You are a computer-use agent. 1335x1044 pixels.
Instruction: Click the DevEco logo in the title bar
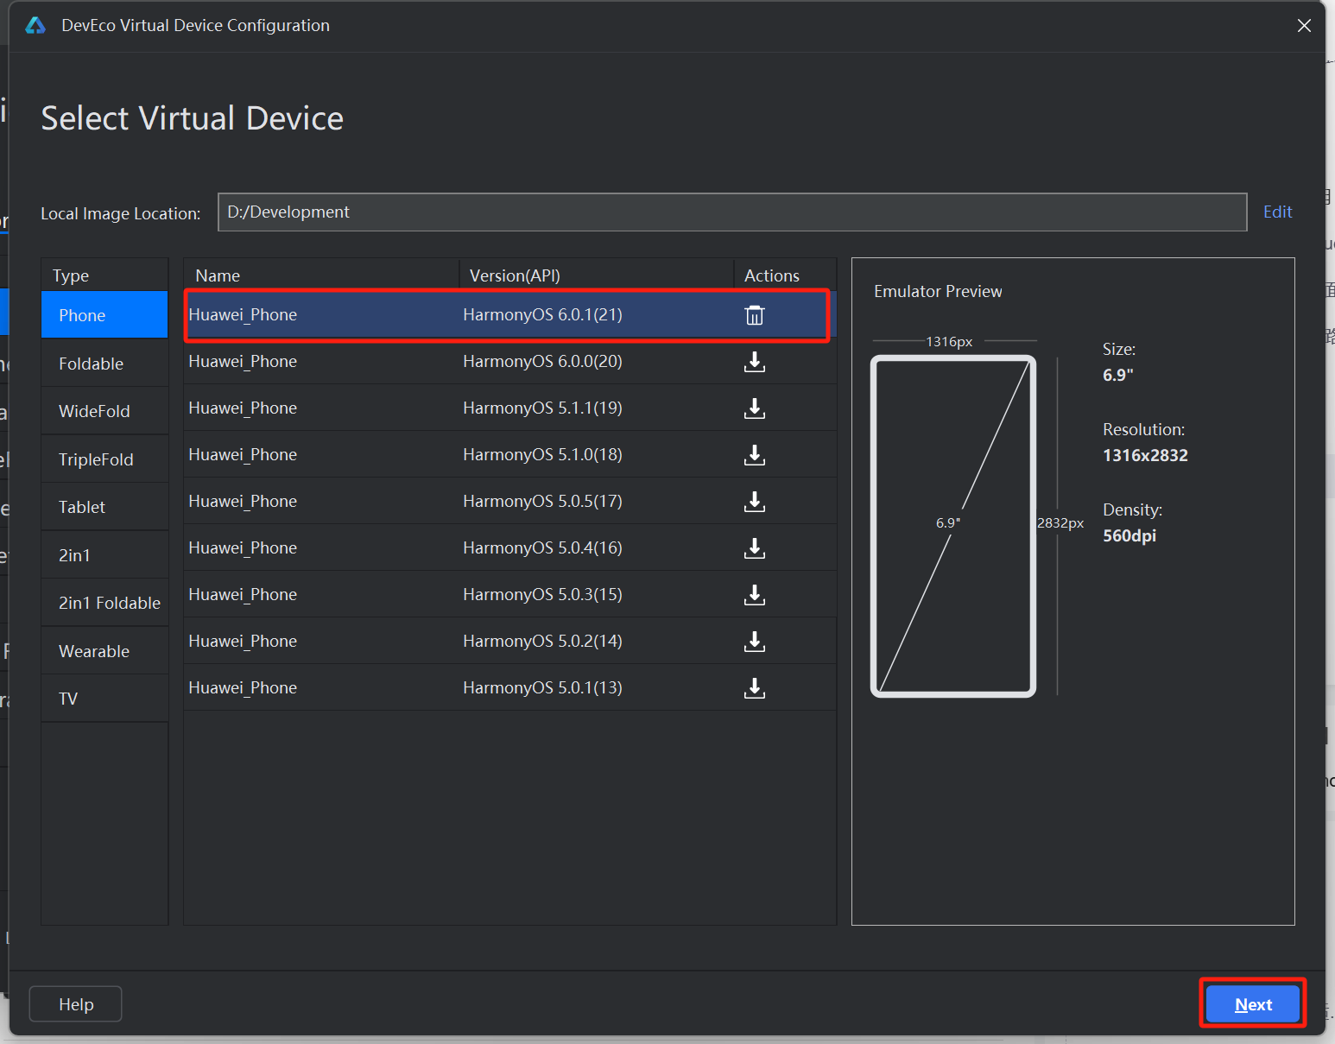point(35,25)
